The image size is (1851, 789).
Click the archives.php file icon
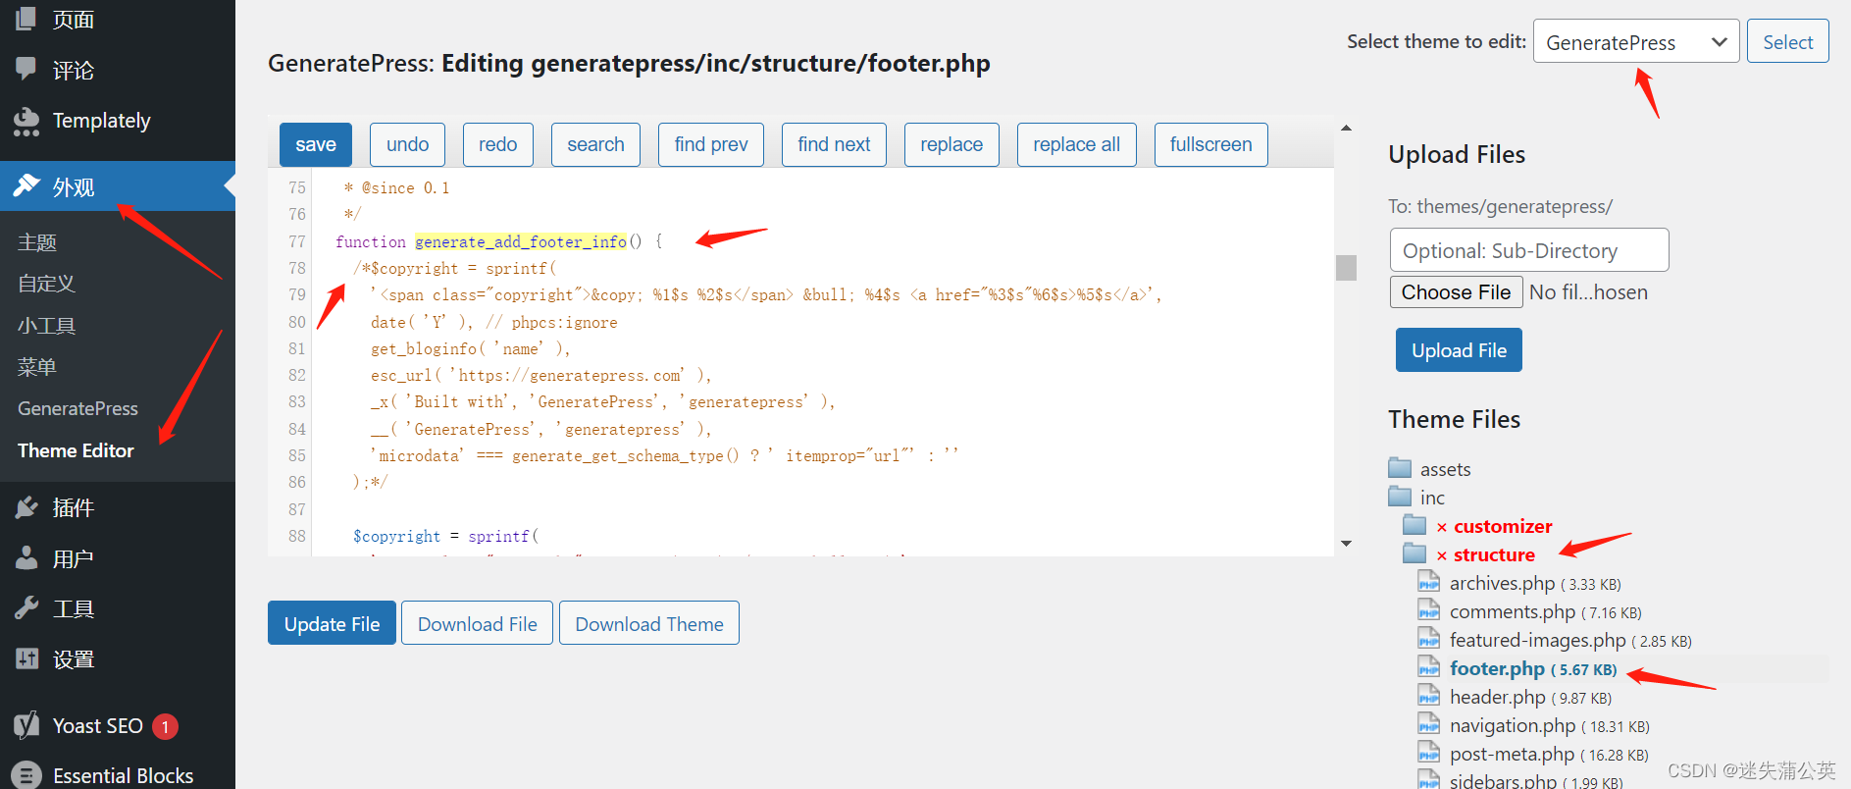point(1429,582)
